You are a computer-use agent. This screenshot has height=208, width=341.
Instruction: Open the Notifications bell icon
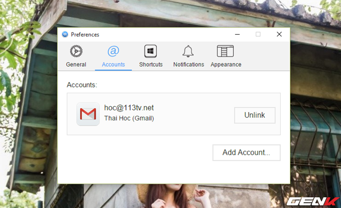[188, 51]
